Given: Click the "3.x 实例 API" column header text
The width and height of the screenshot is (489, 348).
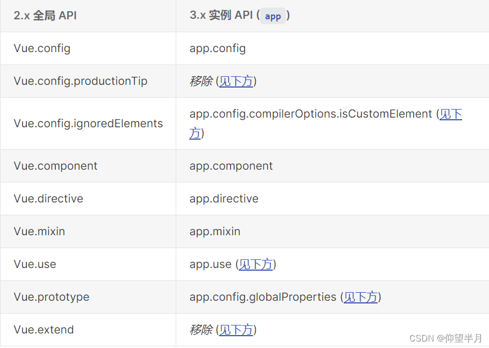Looking at the screenshot, I should [x=221, y=16].
